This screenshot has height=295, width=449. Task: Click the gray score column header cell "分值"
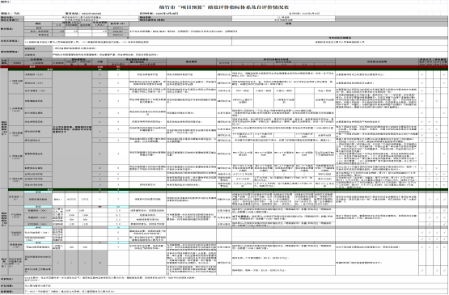(100, 61)
